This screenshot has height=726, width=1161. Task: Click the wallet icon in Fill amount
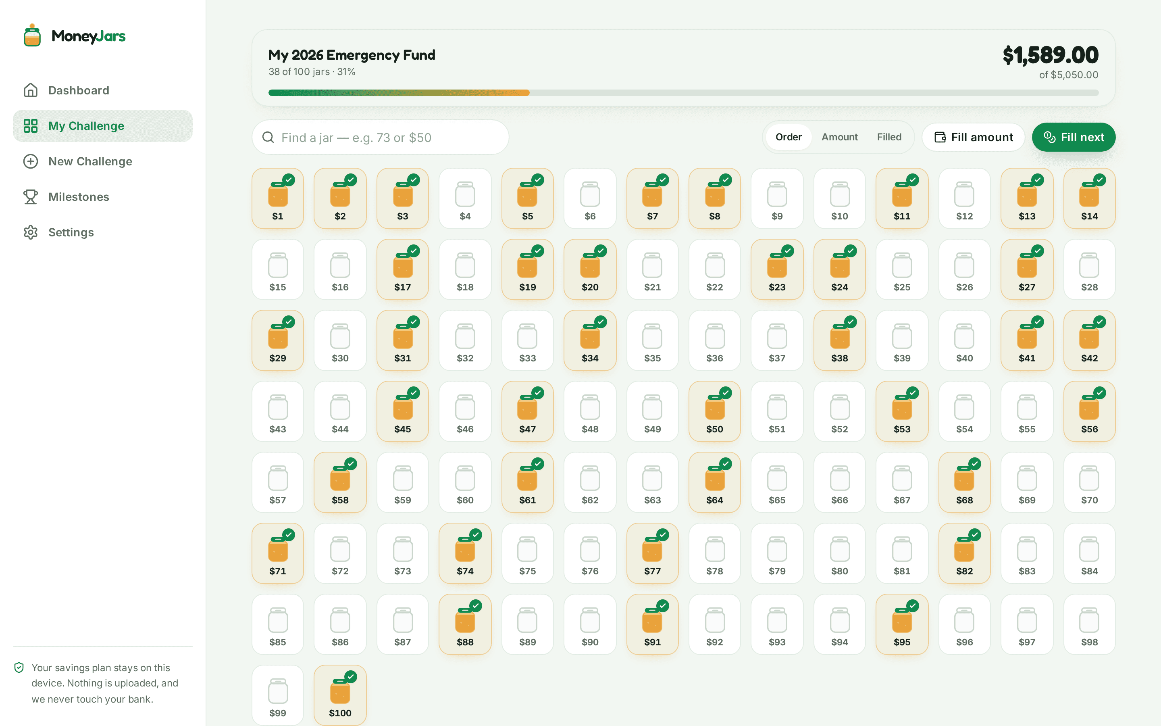[x=940, y=137]
